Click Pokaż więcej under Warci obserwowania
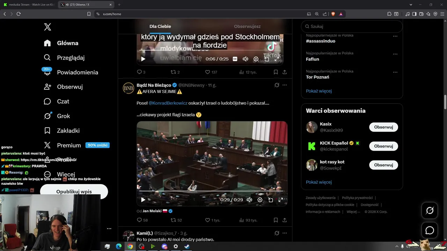The width and height of the screenshot is (447, 251). 319,182
